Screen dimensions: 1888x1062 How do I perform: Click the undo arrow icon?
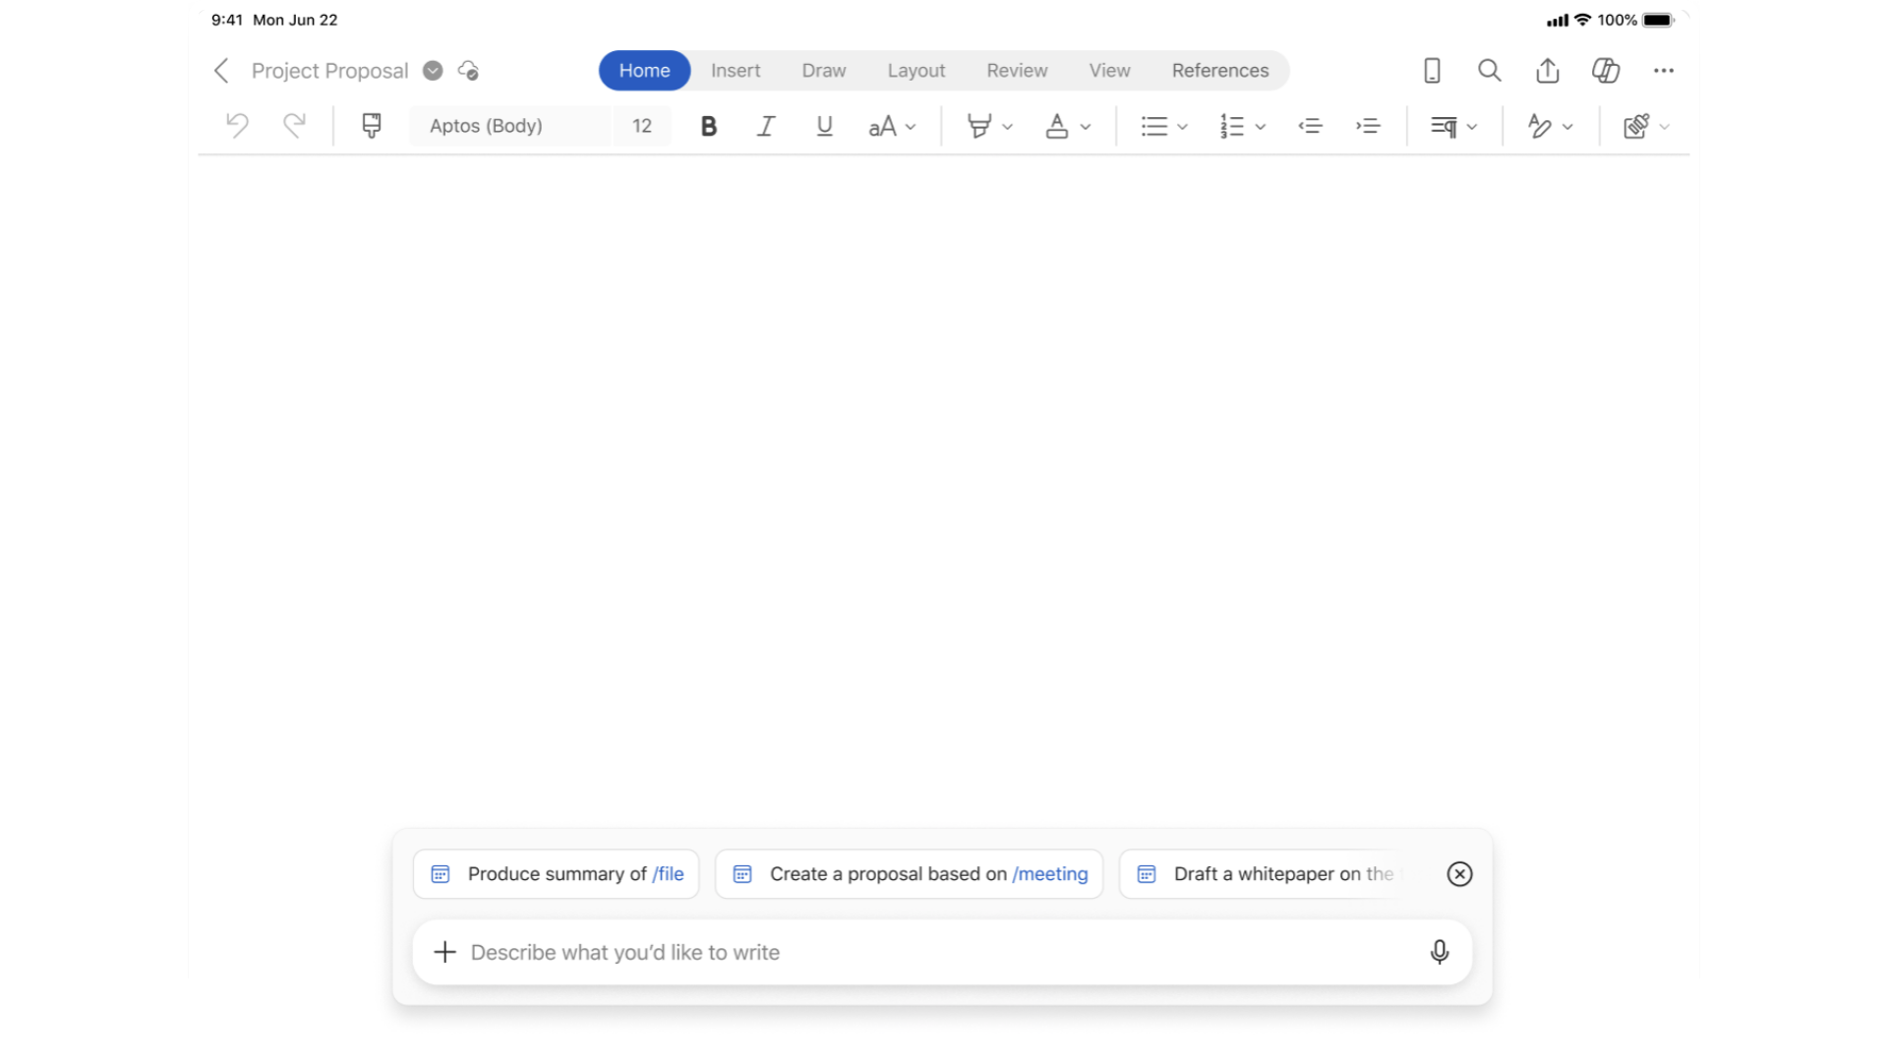[x=237, y=125]
